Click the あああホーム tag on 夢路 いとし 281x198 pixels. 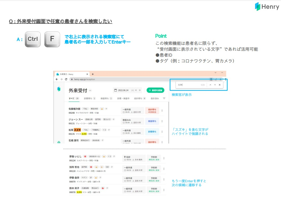tap(94, 157)
